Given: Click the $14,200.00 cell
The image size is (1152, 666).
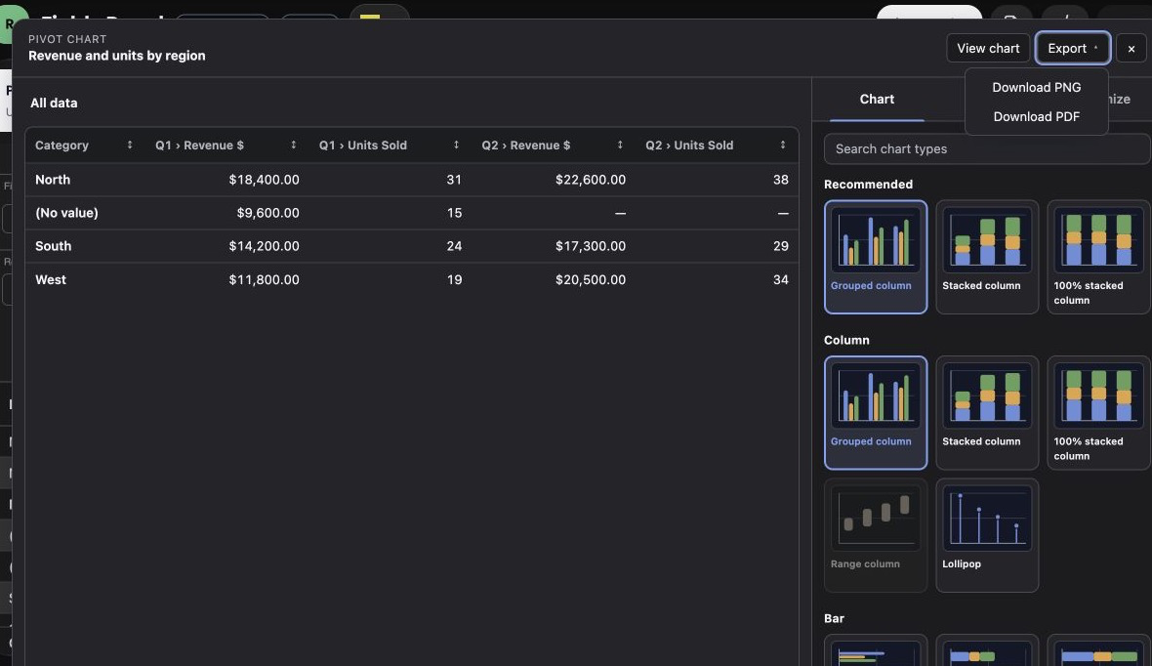Looking at the screenshot, I should point(264,246).
